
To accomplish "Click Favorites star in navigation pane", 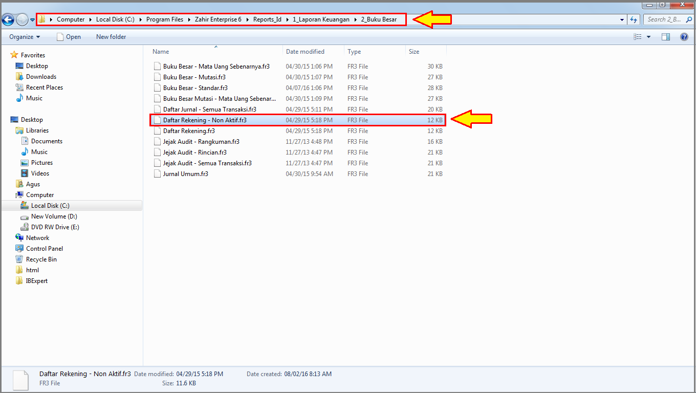I will coord(14,55).
